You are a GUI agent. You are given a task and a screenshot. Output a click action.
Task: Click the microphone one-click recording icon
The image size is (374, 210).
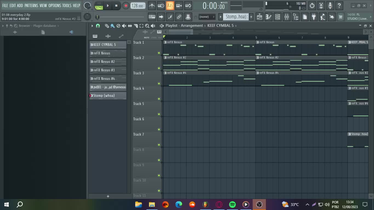click(x=330, y=5)
